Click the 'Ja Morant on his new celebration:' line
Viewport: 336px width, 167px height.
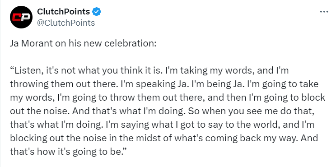point(83,44)
